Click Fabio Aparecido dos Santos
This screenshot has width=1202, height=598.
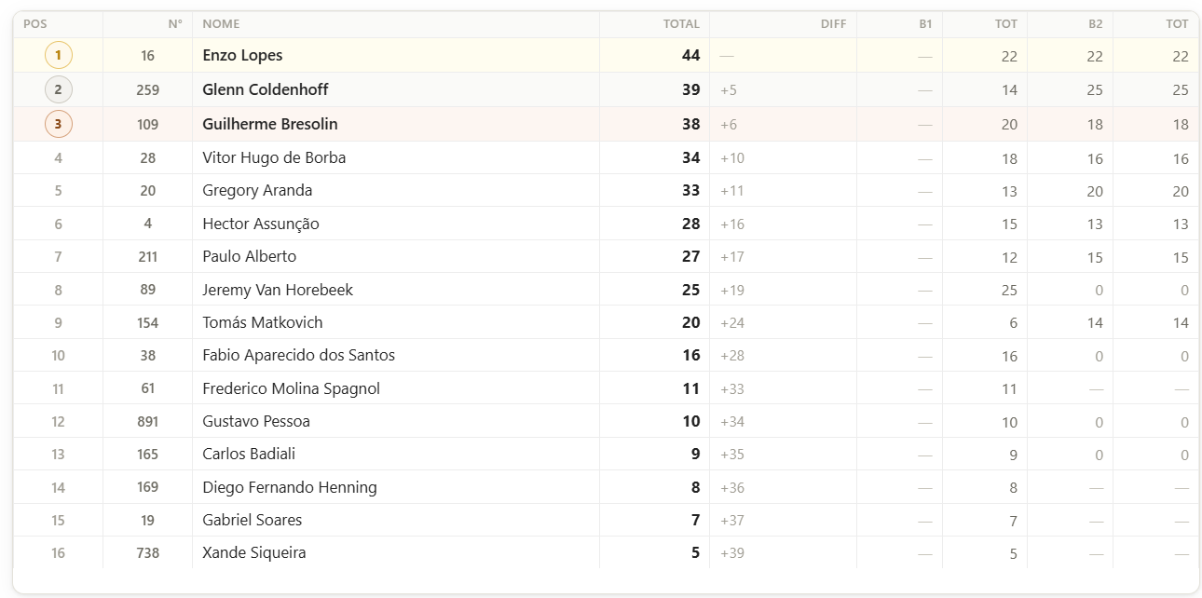(298, 356)
